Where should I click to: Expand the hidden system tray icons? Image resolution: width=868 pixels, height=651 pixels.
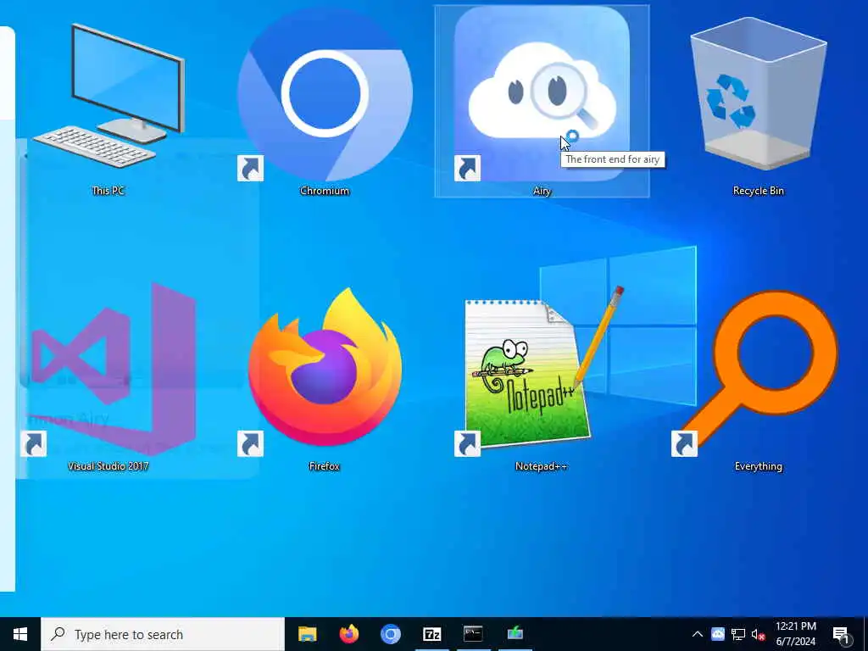(x=698, y=634)
